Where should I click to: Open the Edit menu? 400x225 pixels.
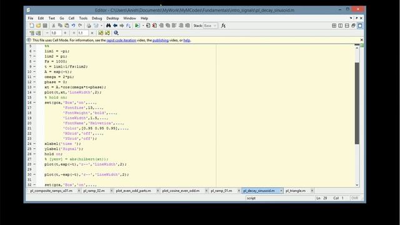(41, 18)
